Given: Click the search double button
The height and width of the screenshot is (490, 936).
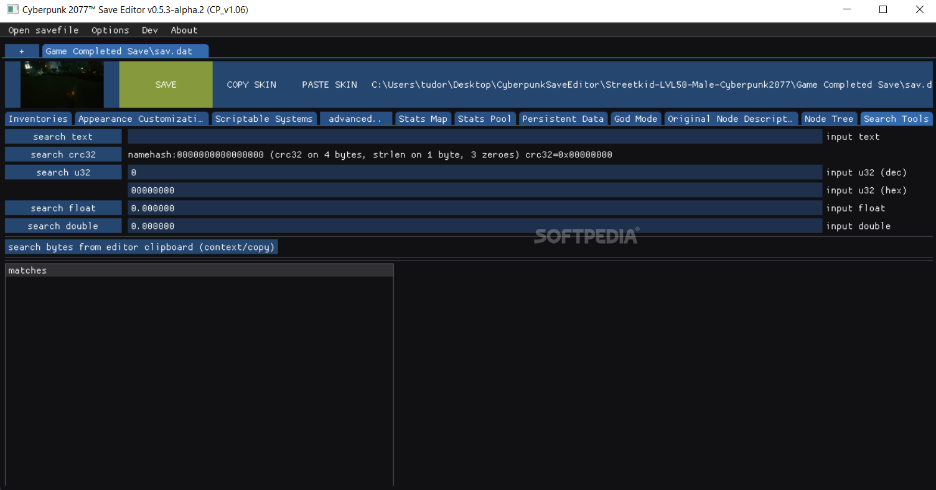Looking at the screenshot, I should tap(63, 226).
